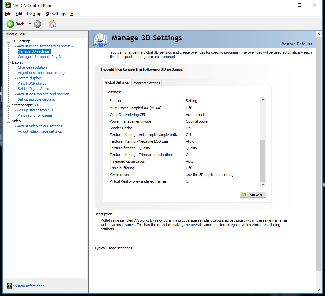This screenshot has height=296, width=325.
Task: Select Texture filtering Negative LOD bias row
Action: (x=184, y=141)
